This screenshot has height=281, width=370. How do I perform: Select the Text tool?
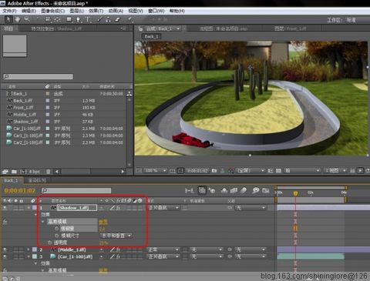pyautogui.click(x=88, y=19)
